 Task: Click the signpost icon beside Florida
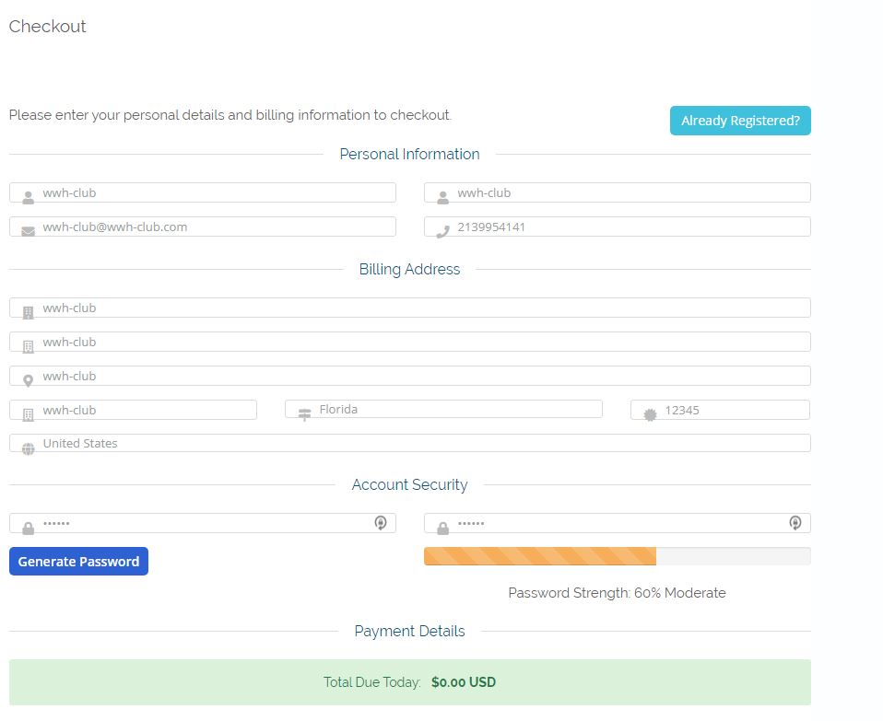[x=304, y=415]
